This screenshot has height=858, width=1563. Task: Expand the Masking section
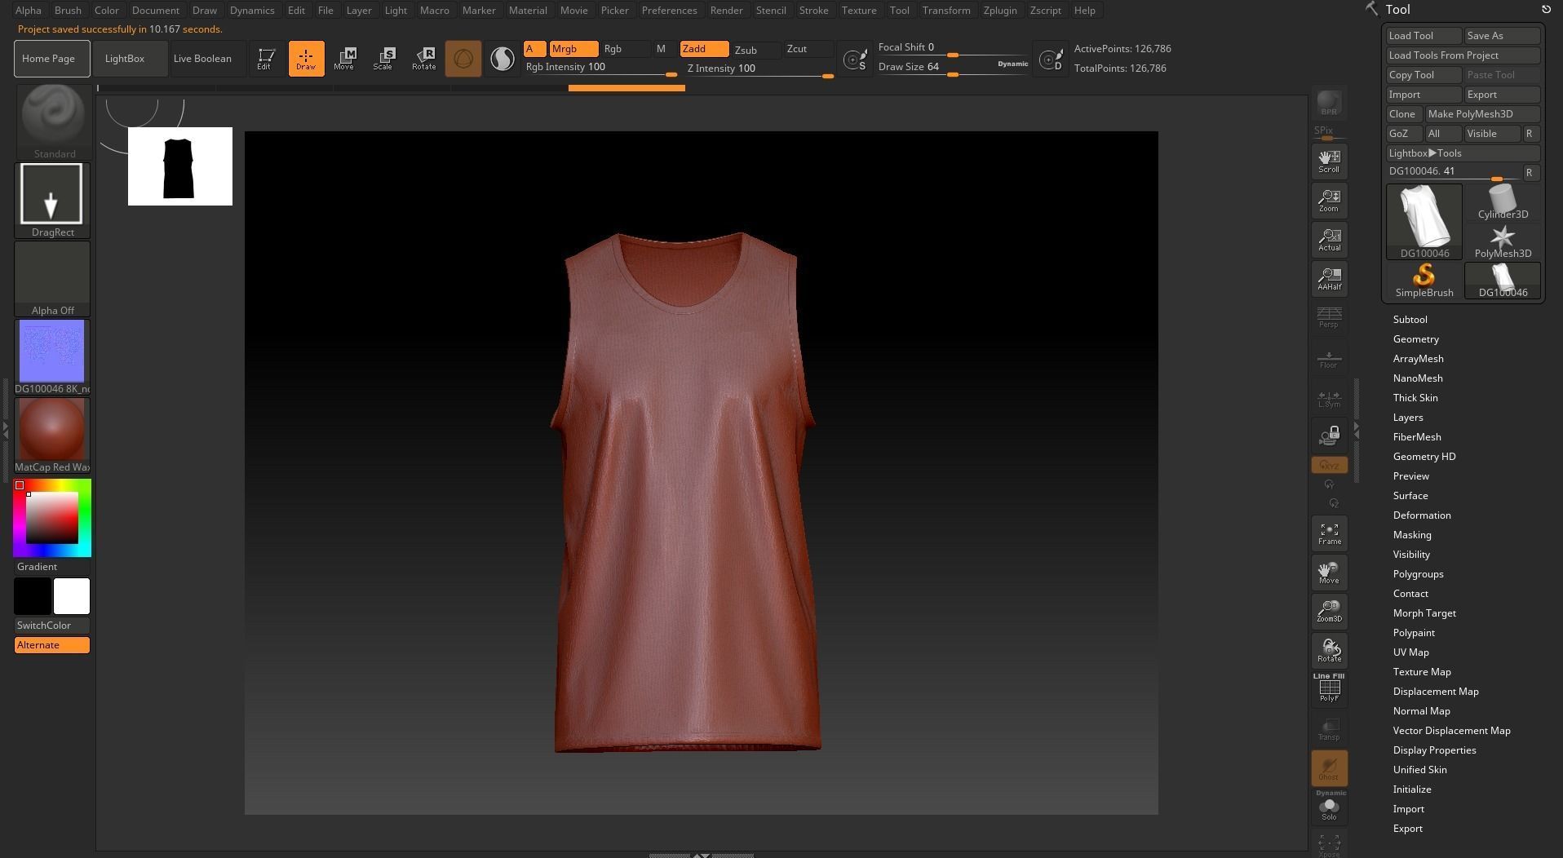1411,535
